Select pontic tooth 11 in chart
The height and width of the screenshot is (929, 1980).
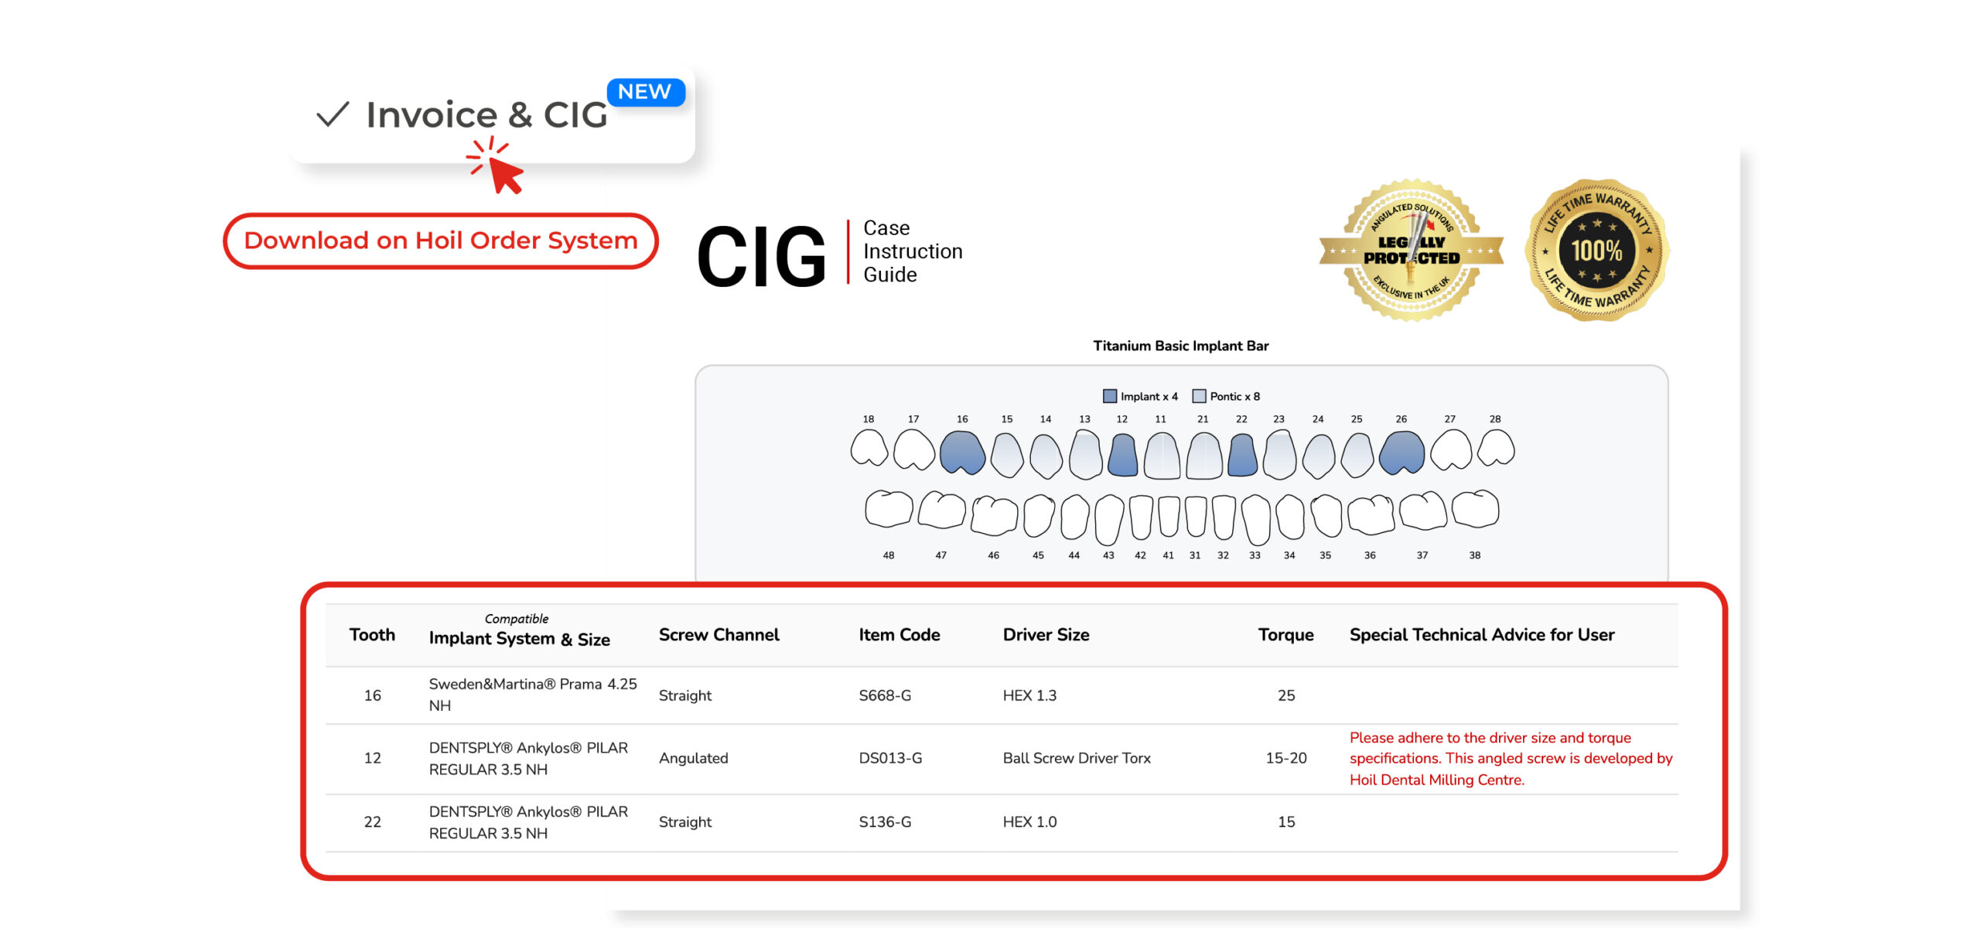(1162, 456)
